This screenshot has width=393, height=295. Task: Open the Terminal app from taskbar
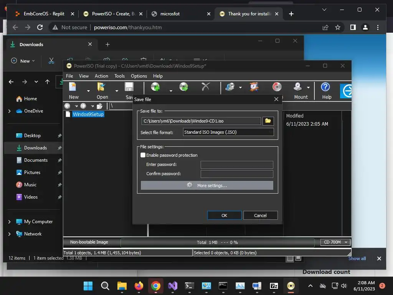(190, 286)
